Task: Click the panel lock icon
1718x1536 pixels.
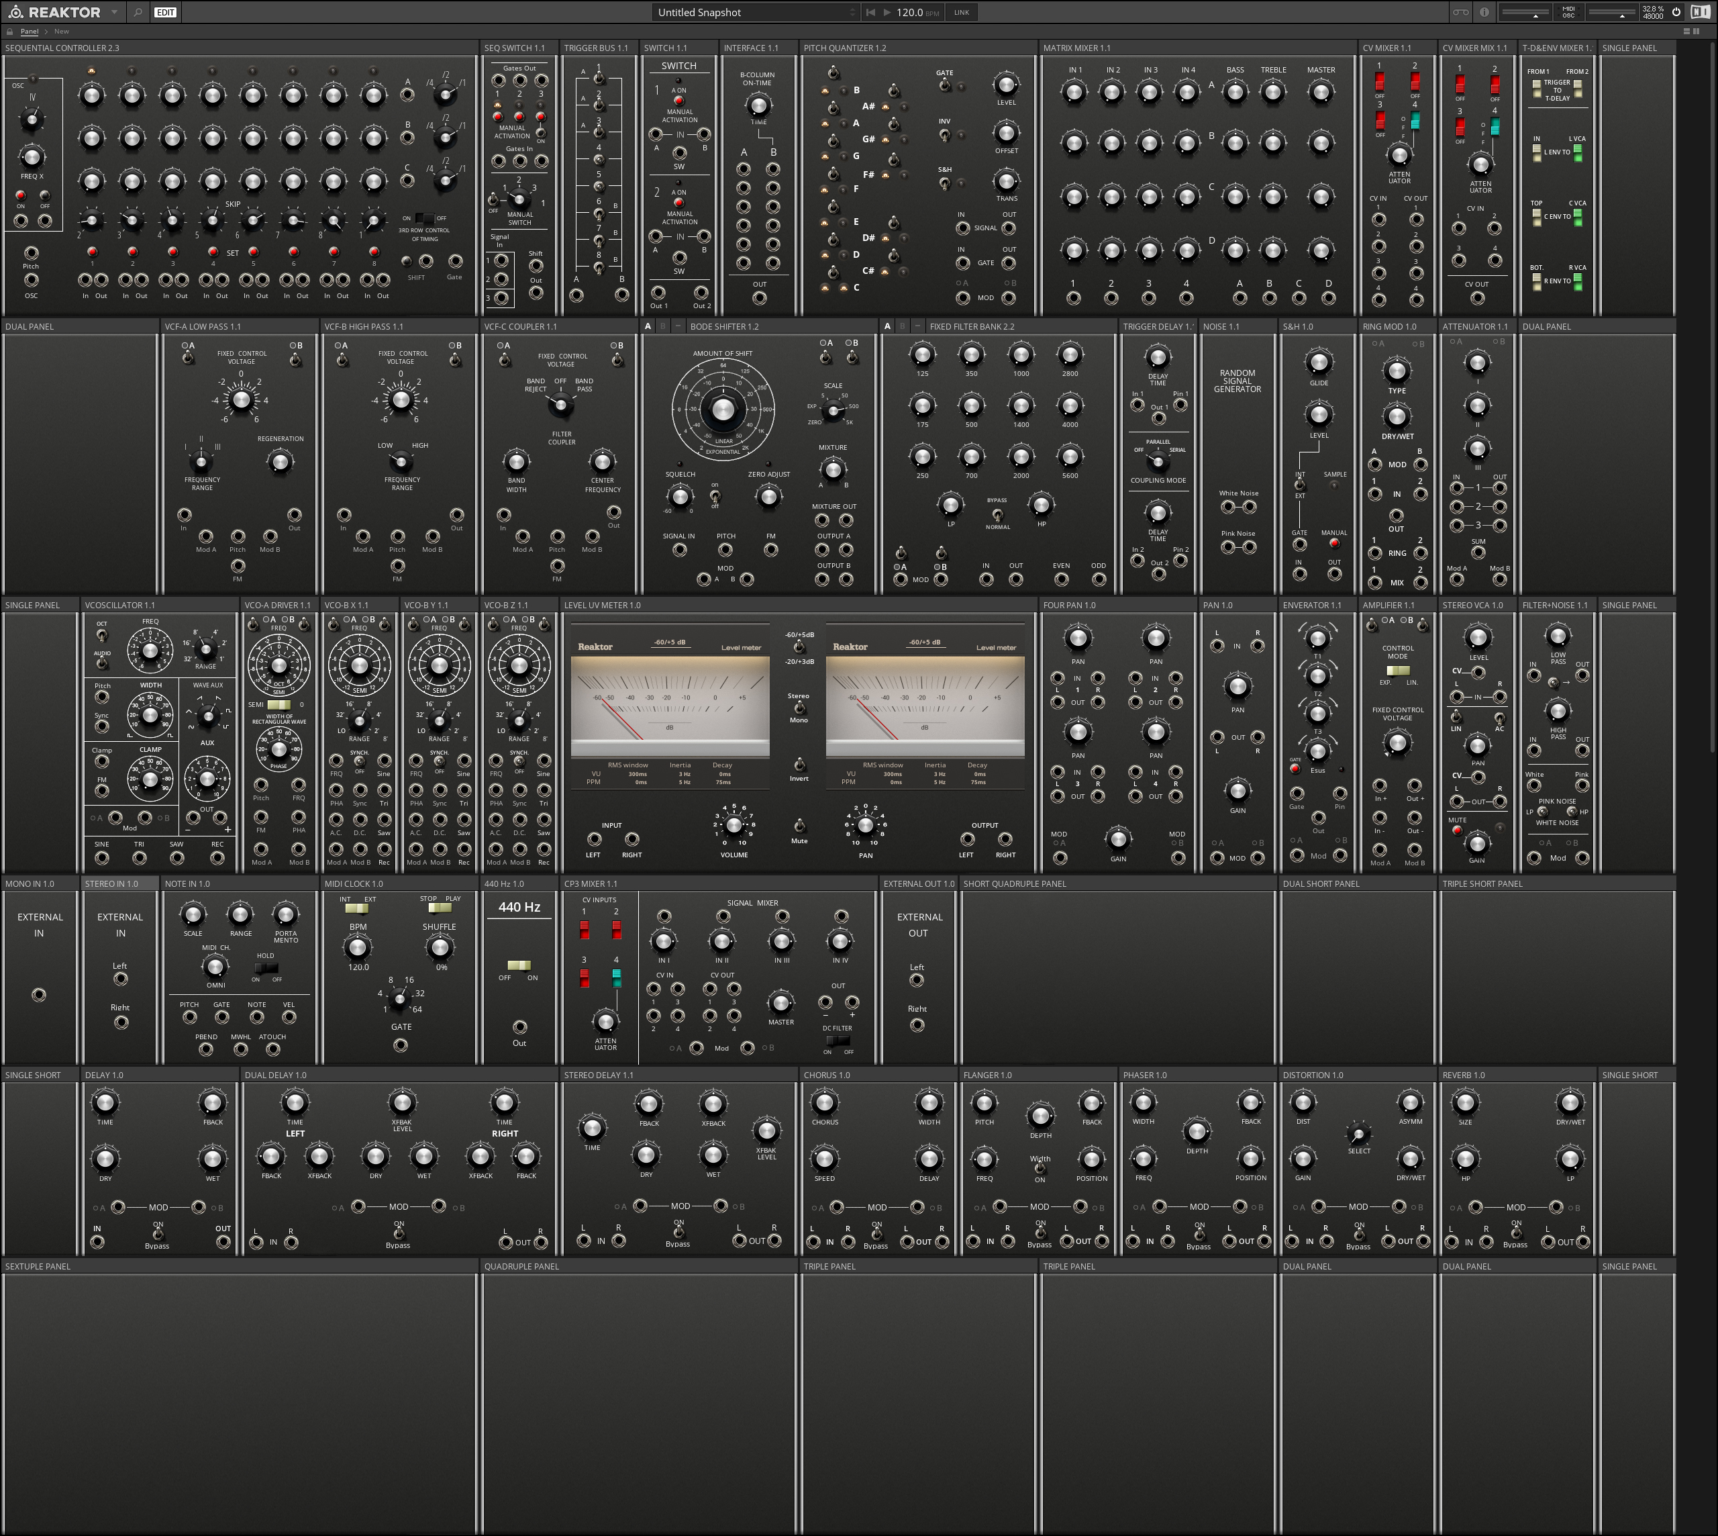Action: coord(10,32)
